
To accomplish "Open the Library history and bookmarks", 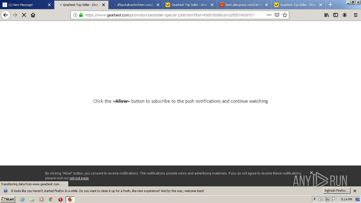I will tap(327, 15).
